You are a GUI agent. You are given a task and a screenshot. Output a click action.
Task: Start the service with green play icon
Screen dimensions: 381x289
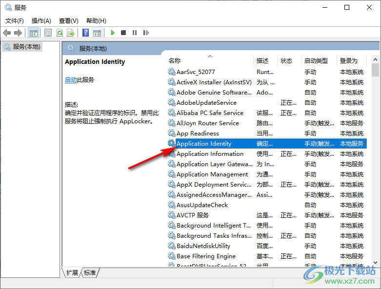click(x=112, y=33)
